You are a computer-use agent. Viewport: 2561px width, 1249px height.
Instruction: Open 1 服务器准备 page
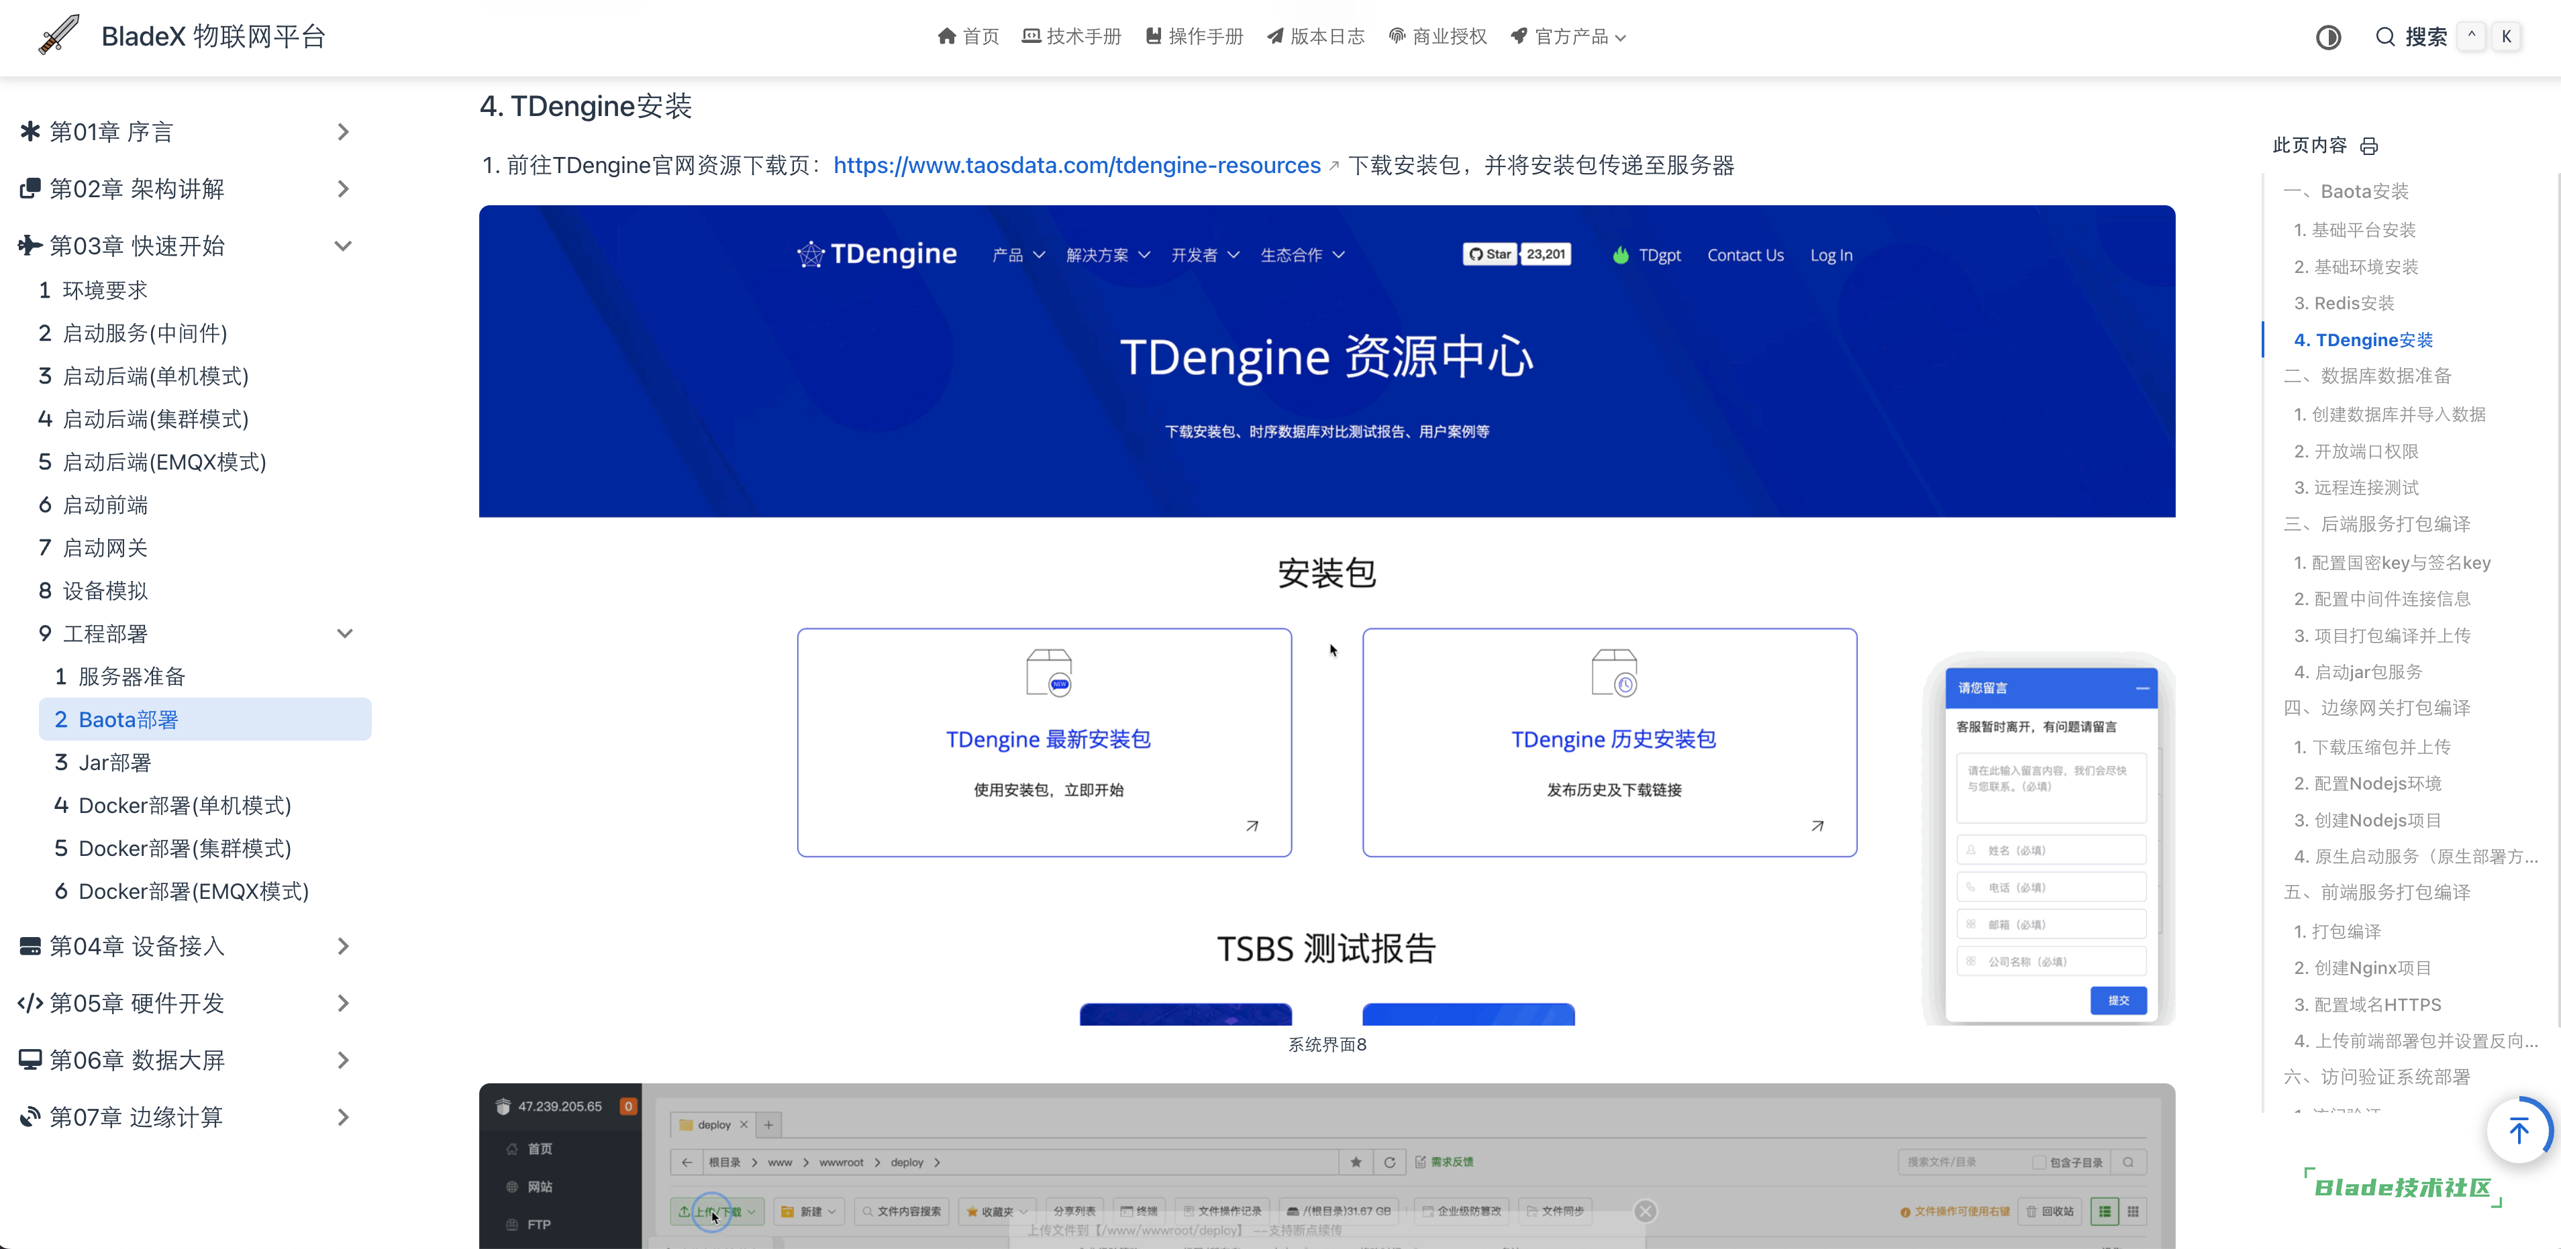pyautogui.click(x=119, y=677)
